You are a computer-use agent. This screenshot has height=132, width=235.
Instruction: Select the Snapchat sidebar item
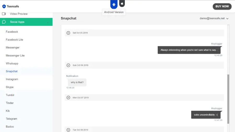tap(12, 71)
